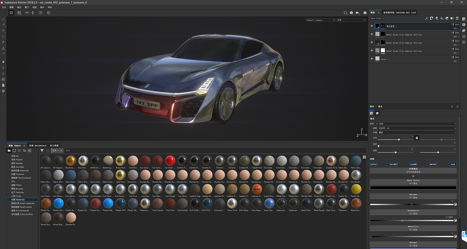Click the add folder icon in layers panel
467x249 pixels.
click(452, 18)
